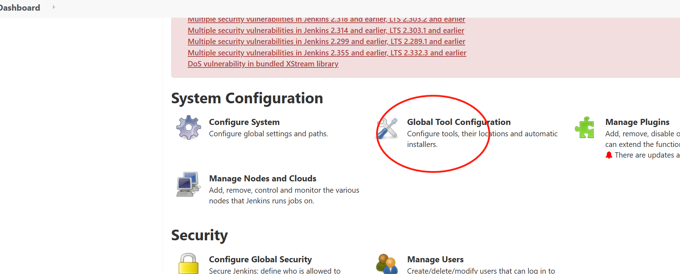Viewport: 680px width, 274px height.
Task: Click the Manage Plugins puzzle piece icon
Action: (x=585, y=127)
